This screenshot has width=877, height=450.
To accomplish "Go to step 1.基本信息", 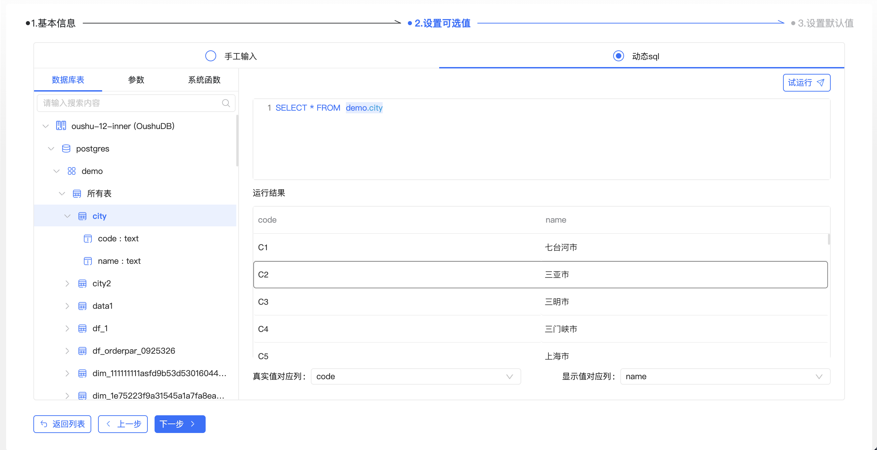I will (x=51, y=23).
